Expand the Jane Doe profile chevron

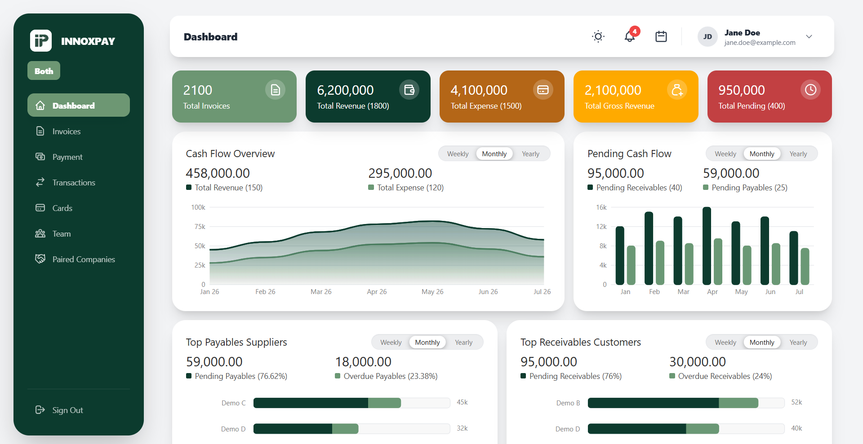(809, 36)
